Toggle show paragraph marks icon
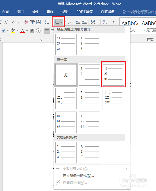 114,22
